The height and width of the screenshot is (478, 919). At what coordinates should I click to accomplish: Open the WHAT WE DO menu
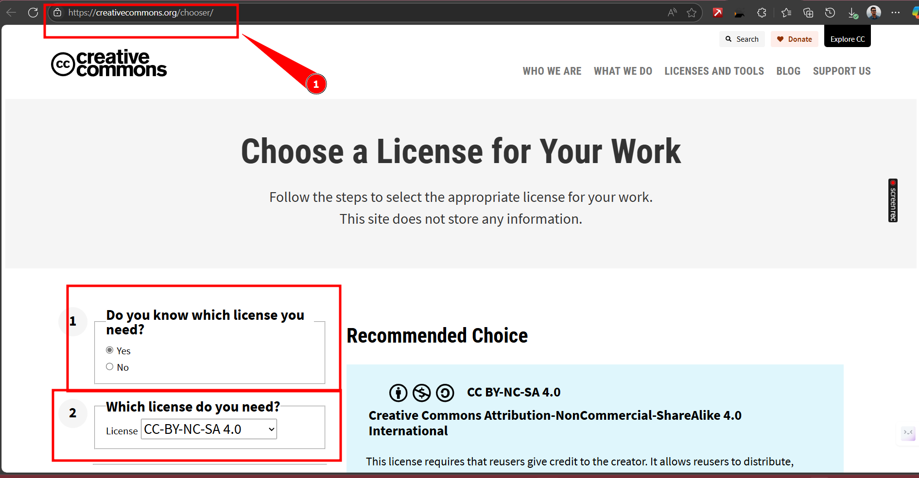click(x=623, y=71)
